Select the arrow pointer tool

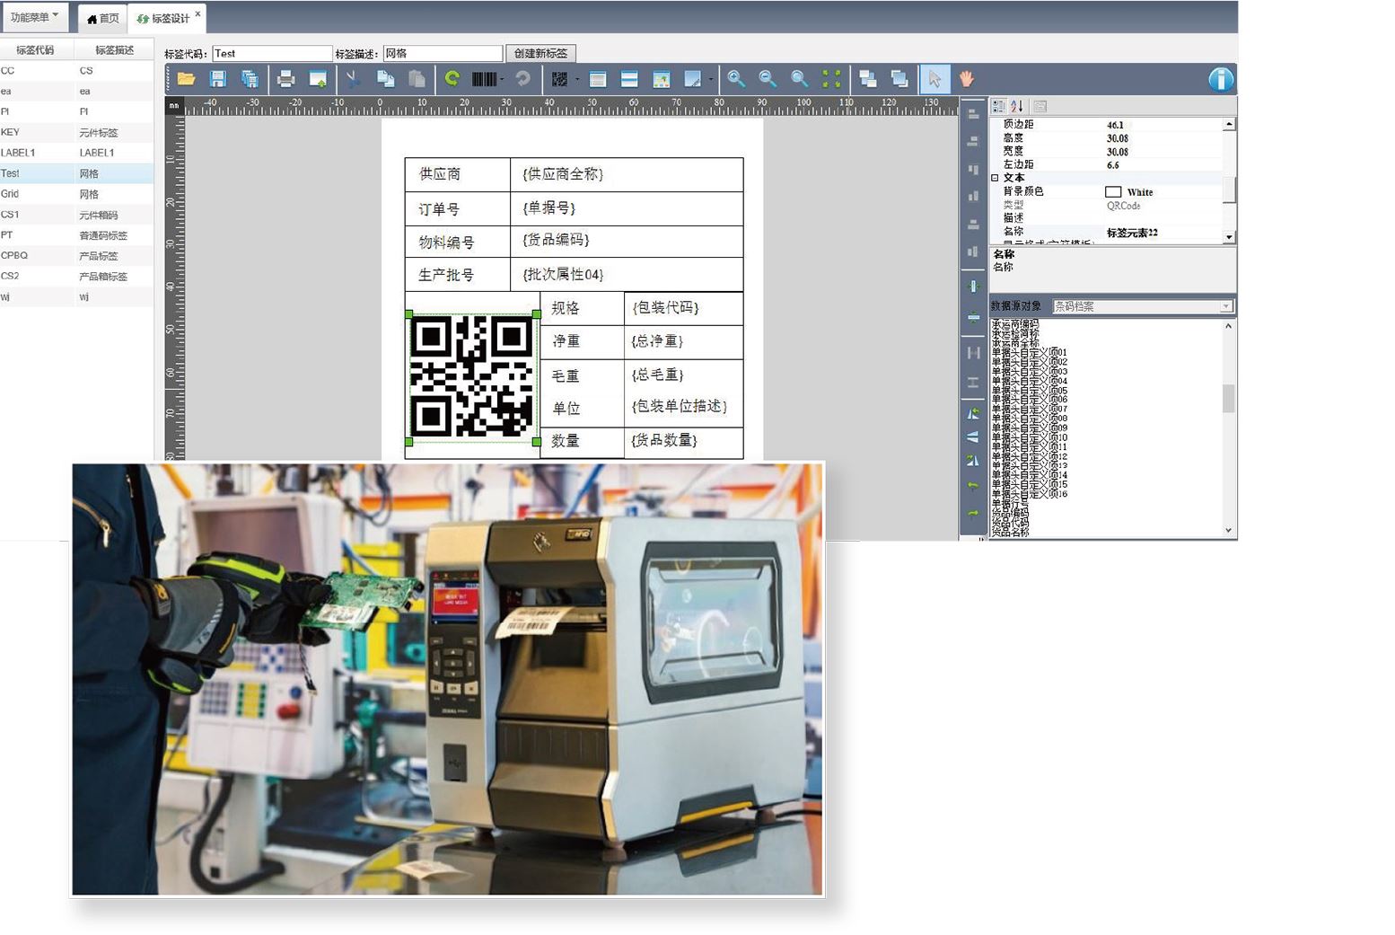(x=934, y=79)
